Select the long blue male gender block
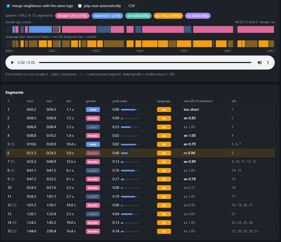This screenshot has height=242, width=281. point(40,29)
